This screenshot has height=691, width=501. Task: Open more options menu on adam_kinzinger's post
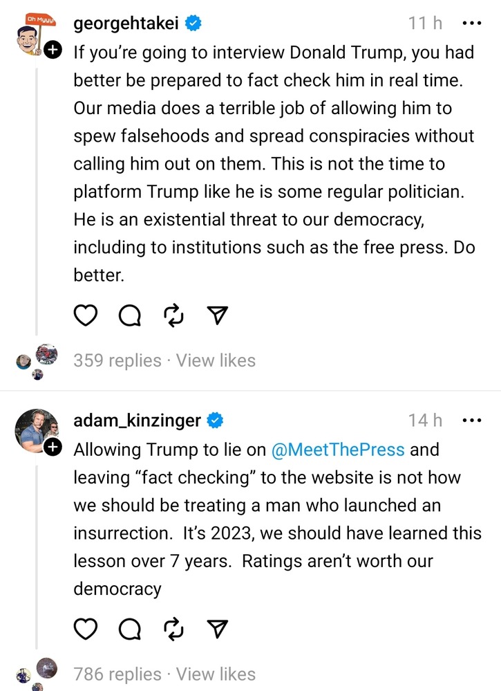coord(471,420)
